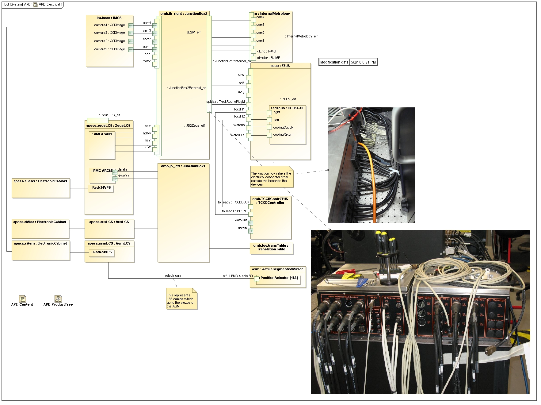
Task: Click the ': InternalMetrology_eif' label
Action: coord(301,36)
